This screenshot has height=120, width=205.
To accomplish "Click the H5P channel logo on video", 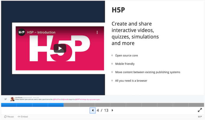I will click(x=21, y=32).
